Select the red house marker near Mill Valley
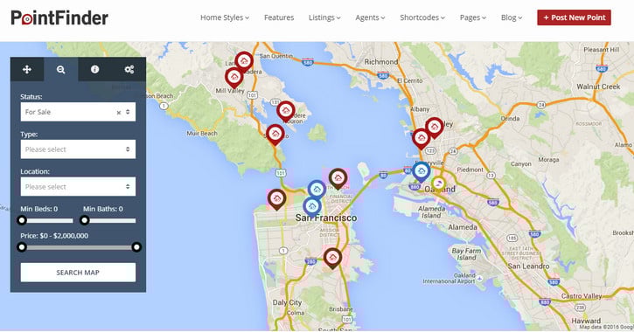This screenshot has width=634, height=332. pyautogui.click(x=234, y=77)
